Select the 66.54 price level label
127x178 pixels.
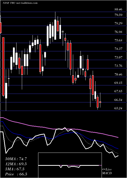point(118,100)
